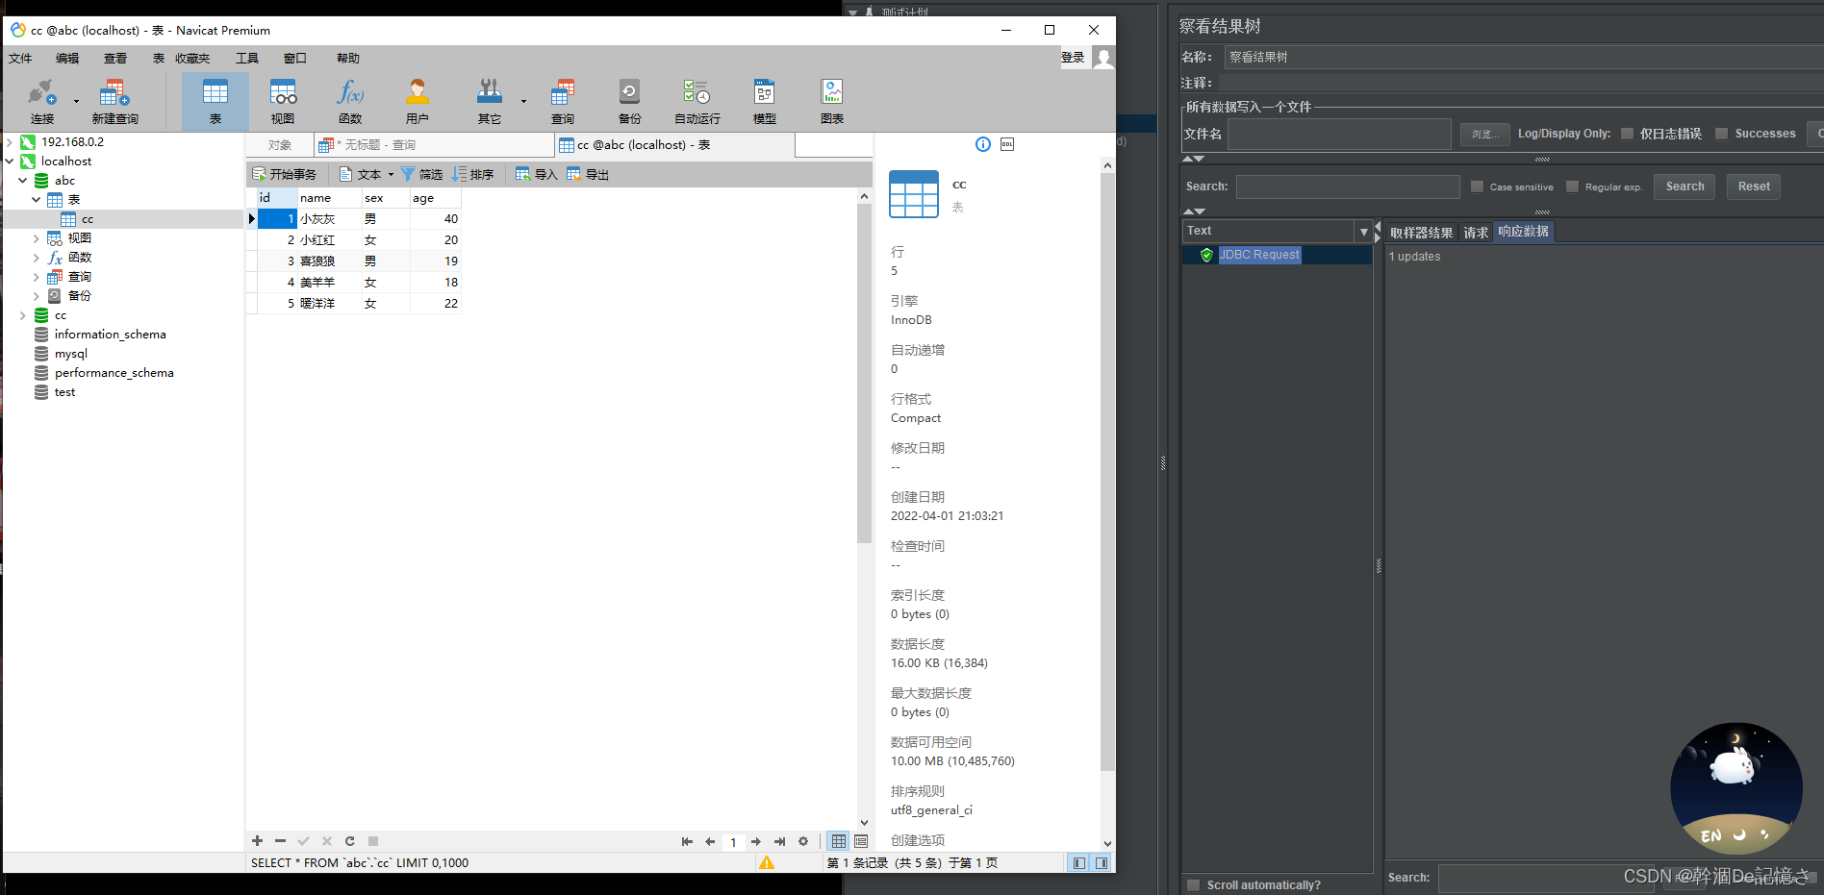This screenshot has height=895, width=1824.
Task: Collapse the 表 (Tables) node
Action: [x=37, y=199]
